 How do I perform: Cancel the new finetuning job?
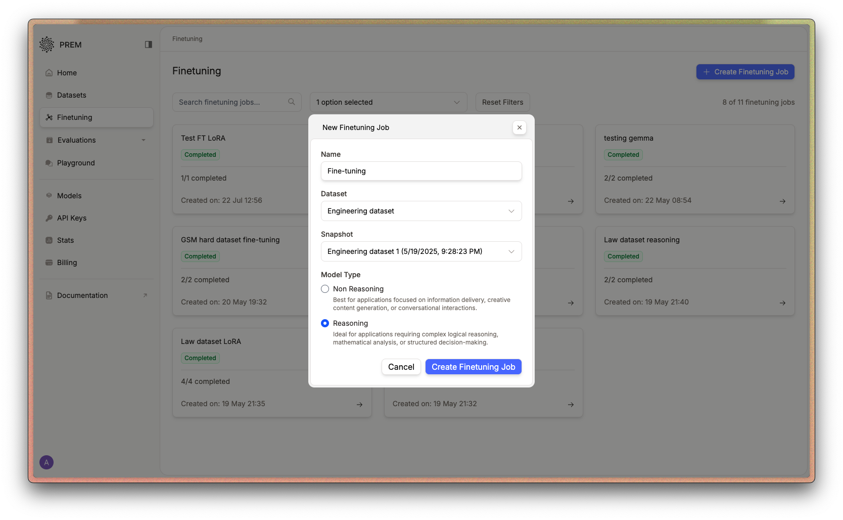pyautogui.click(x=401, y=367)
